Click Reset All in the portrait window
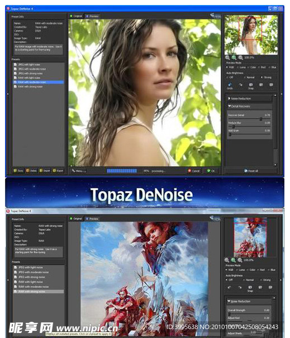The height and width of the screenshot is (338, 290). [x=251, y=171]
